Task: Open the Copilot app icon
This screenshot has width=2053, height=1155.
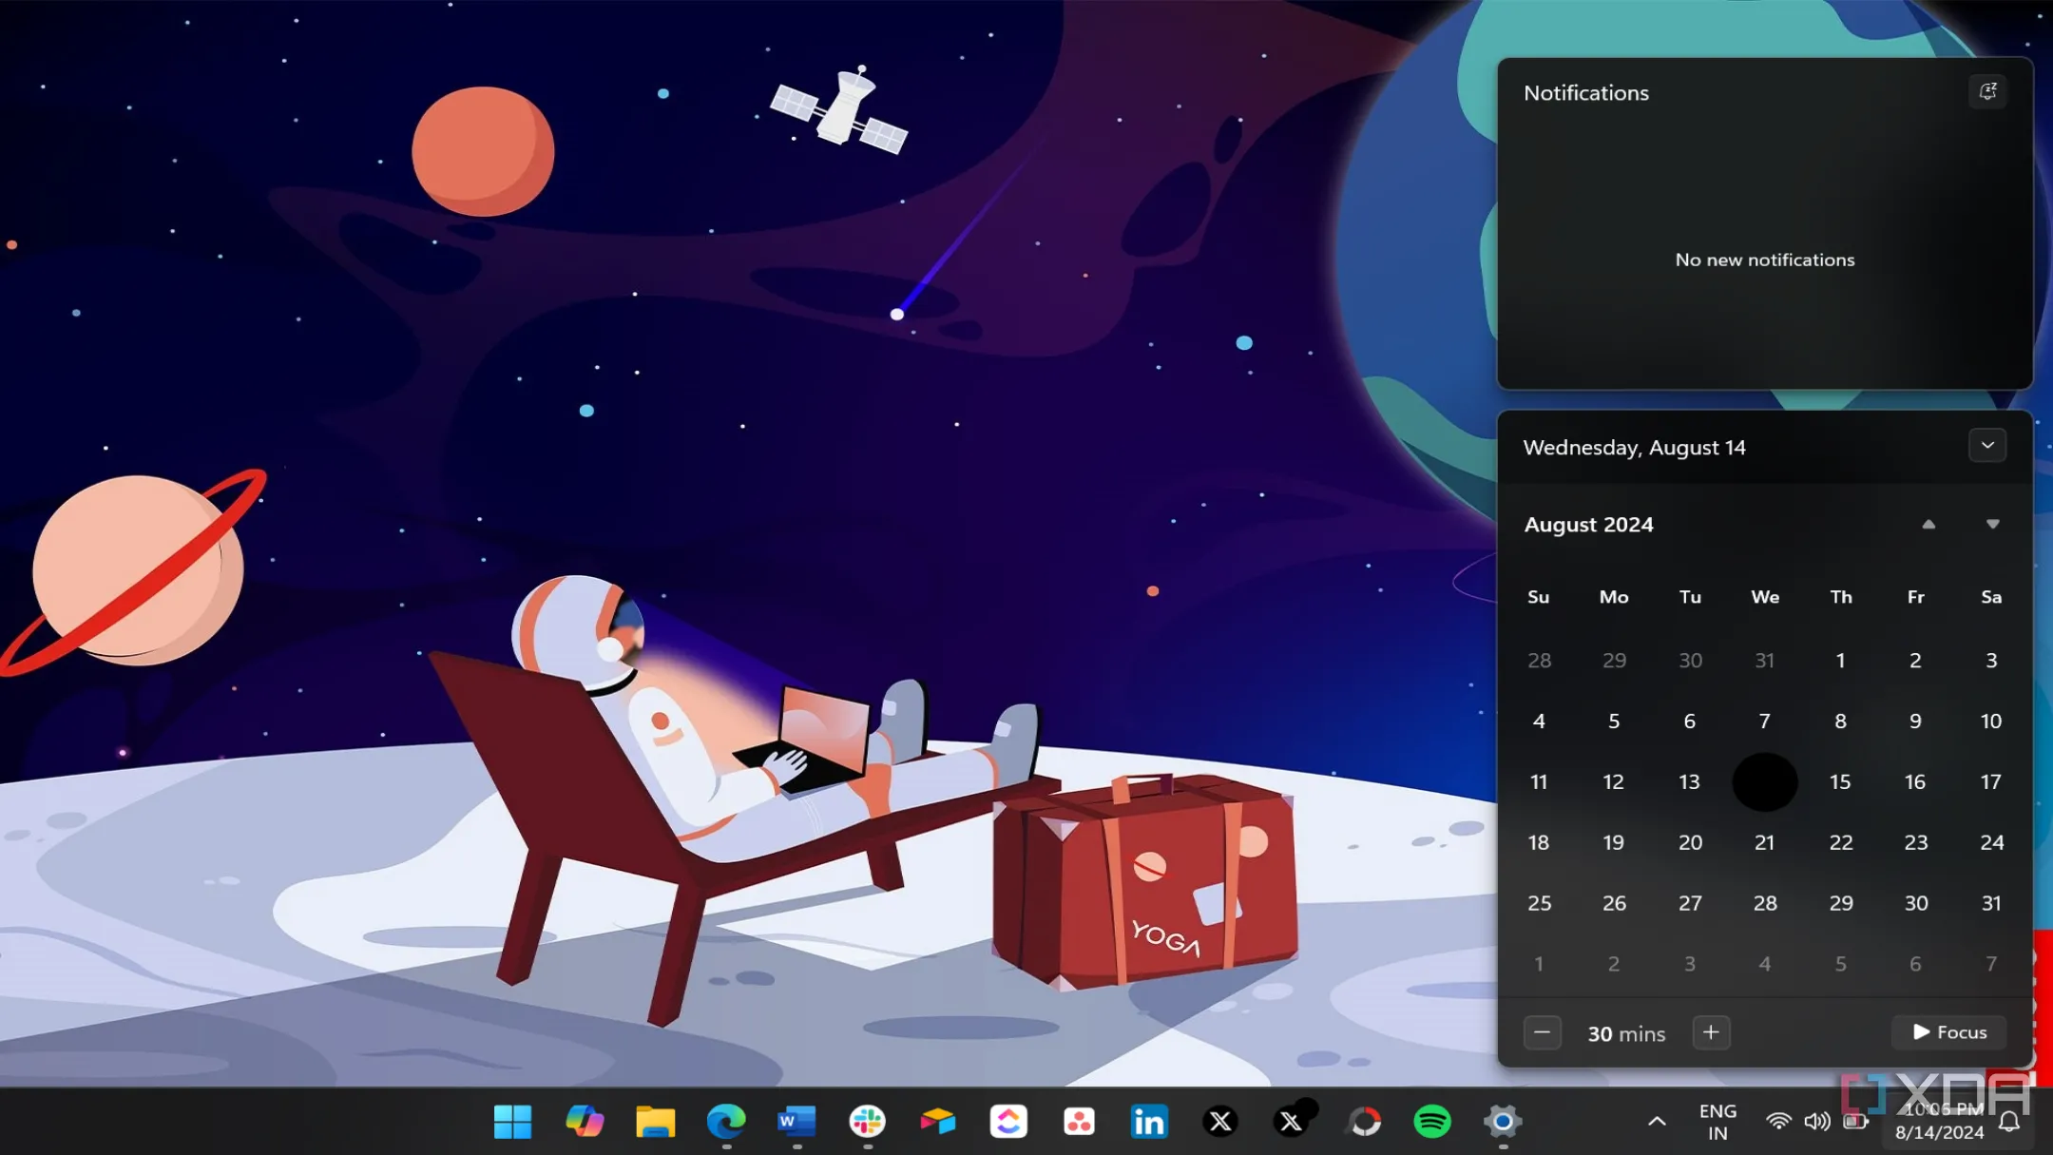Action: tap(585, 1122)
